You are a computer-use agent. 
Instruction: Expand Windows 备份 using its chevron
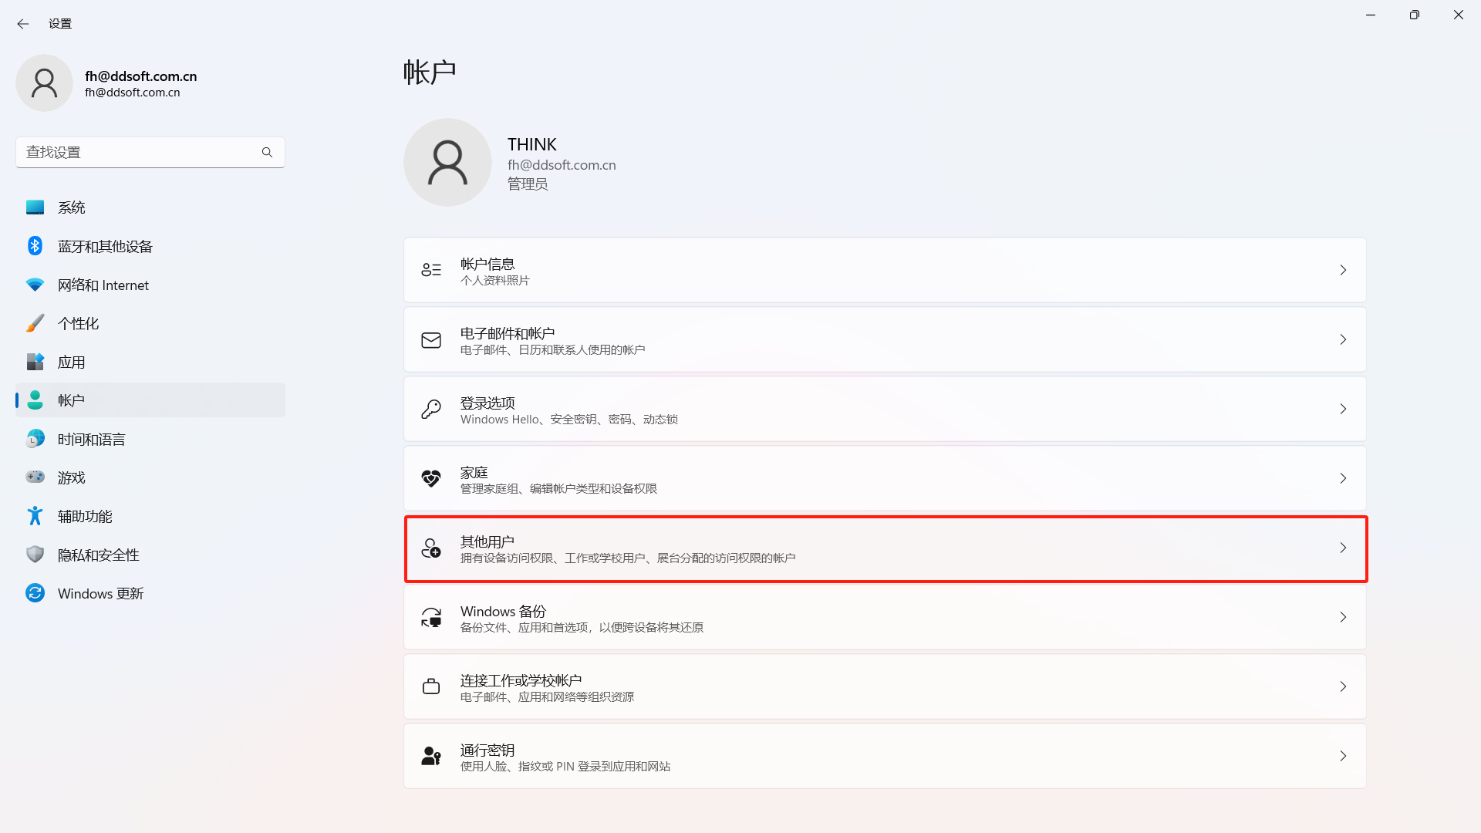(x=1343, y=617)
